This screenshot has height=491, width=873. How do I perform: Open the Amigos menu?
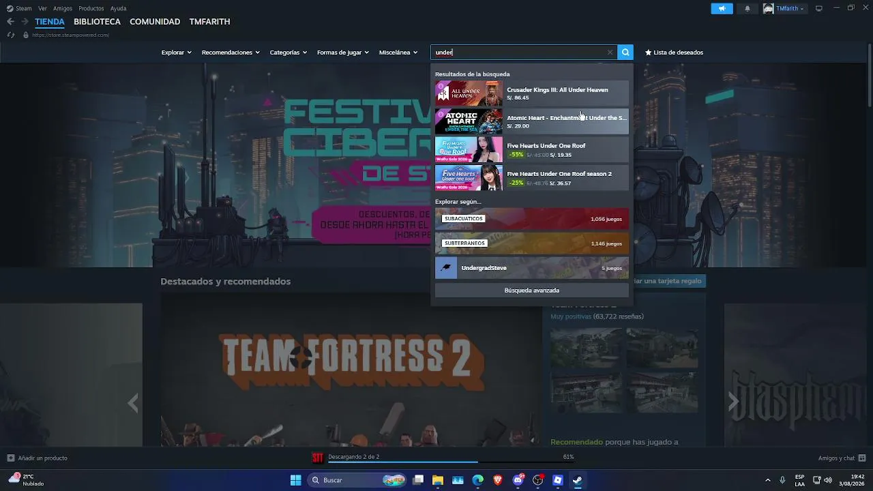(63, 9)
